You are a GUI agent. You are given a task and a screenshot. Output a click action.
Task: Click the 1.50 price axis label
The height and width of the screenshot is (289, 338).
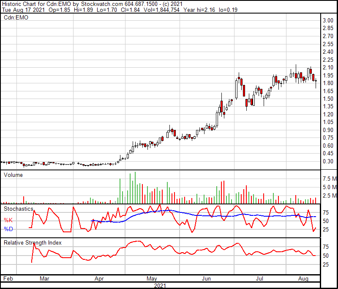tap(328, 99)
